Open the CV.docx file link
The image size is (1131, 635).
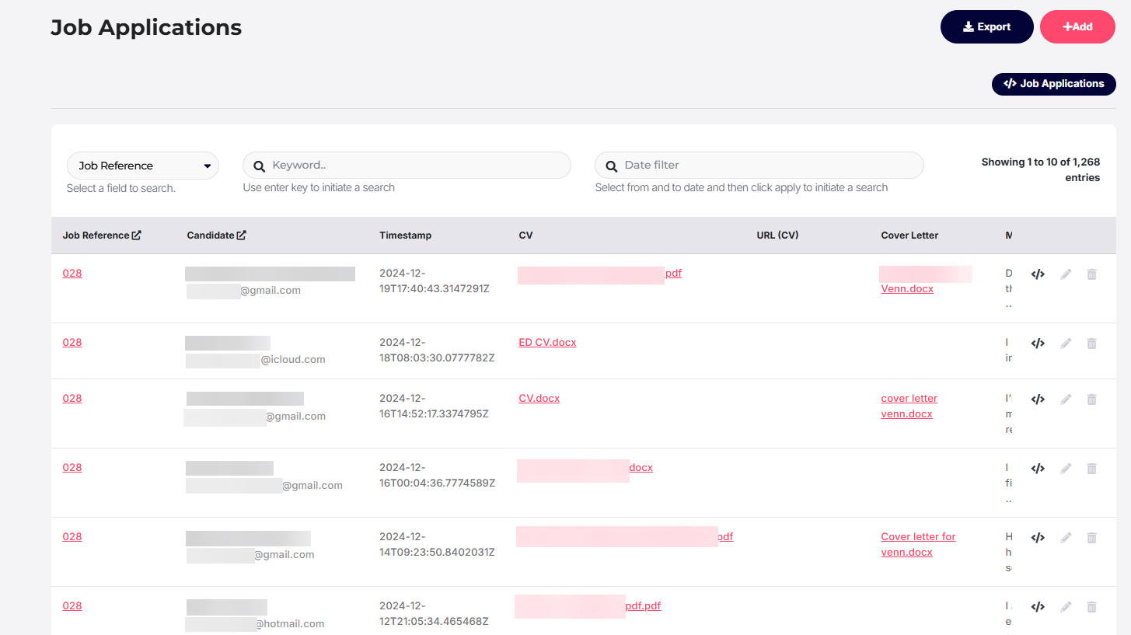(539, 399)
